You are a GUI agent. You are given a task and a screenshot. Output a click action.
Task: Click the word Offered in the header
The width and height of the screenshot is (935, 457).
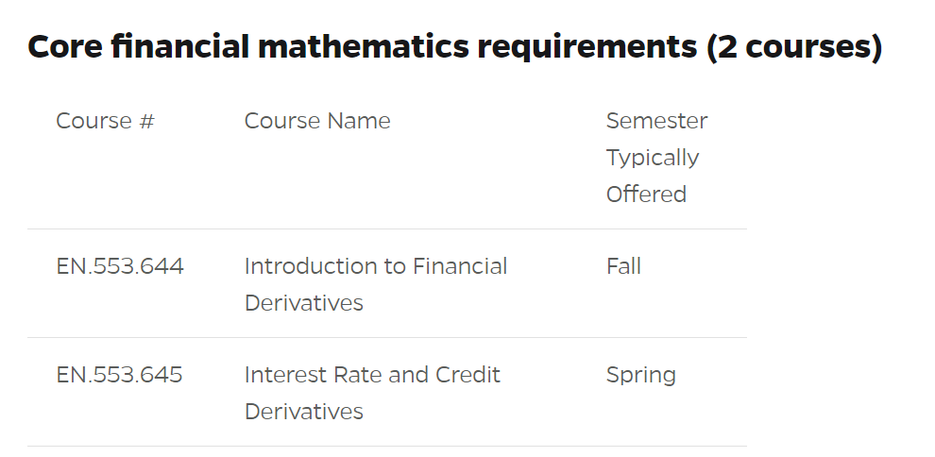[x=646, y=195]
